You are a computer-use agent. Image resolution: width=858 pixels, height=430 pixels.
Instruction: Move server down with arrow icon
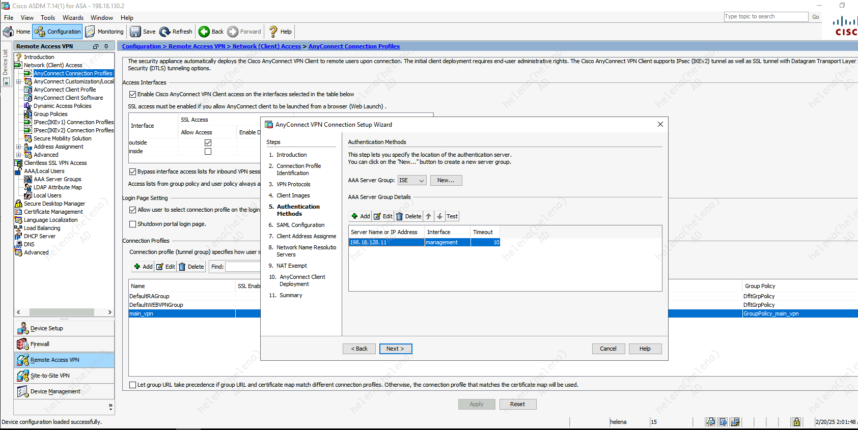(440, 216)
